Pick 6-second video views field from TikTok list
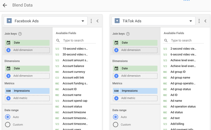 pos(183,54)
